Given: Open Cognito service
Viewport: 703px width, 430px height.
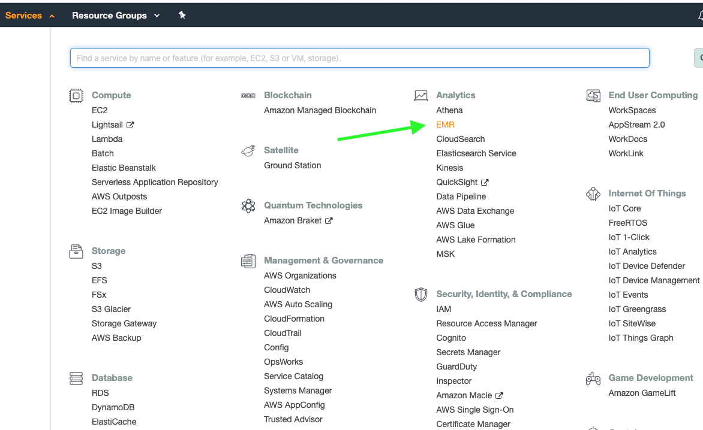Looking at the screenshot, I should [x=451, y=338].
